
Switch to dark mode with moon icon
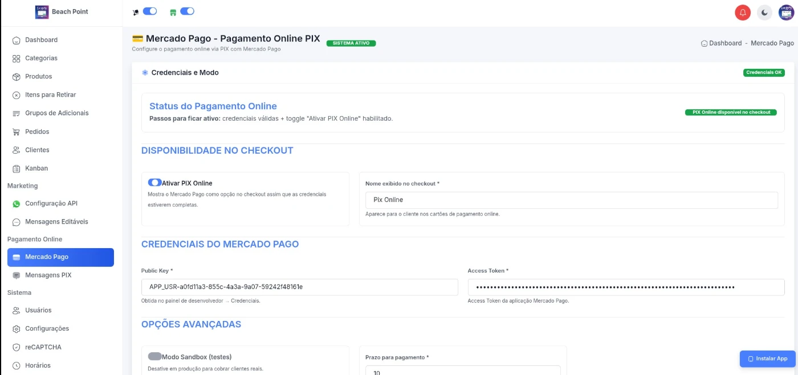[x=764, y=12]
